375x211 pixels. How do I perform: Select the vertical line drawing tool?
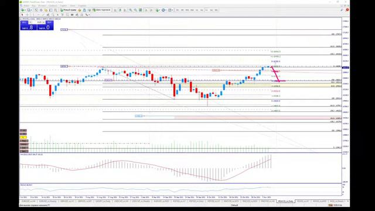33,15
